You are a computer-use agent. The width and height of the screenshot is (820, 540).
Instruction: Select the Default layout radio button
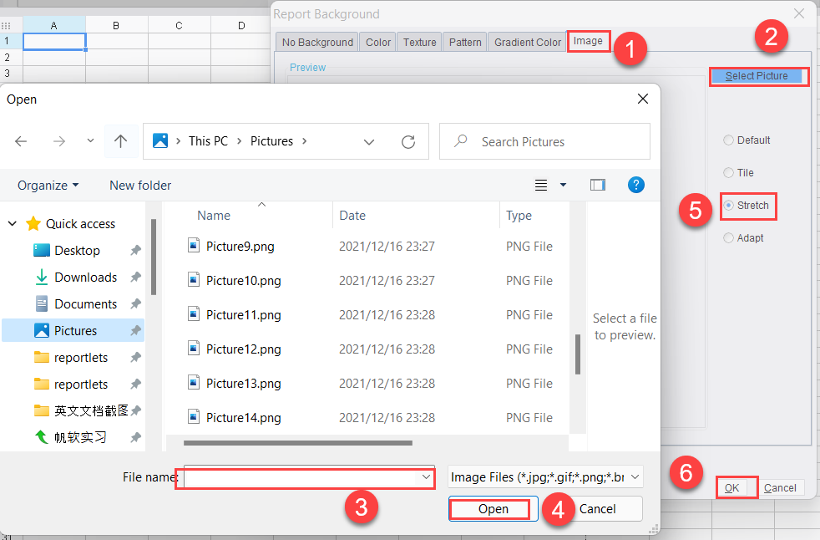coord(727,140)
